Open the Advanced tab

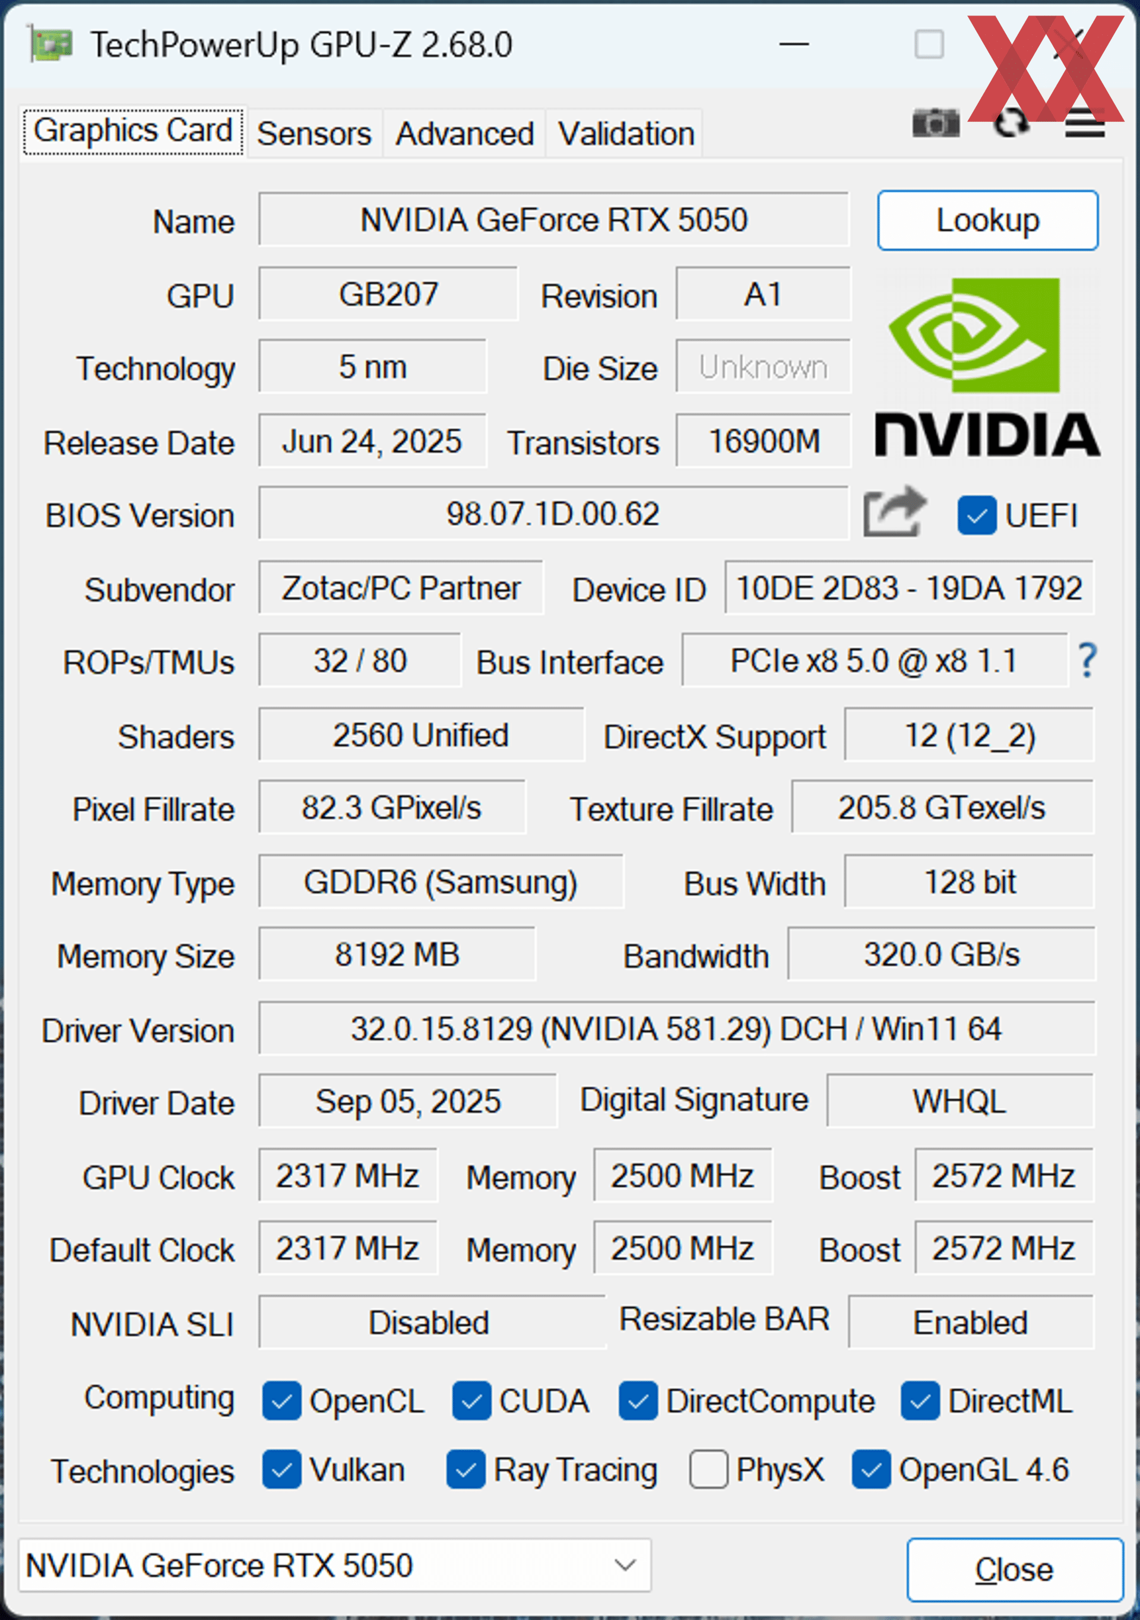tap(464, 134)
